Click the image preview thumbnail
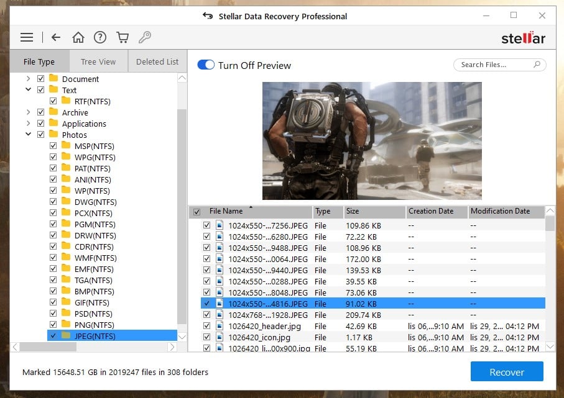The image size is (564, 398). pyautogui.click(x=372, y=141)
